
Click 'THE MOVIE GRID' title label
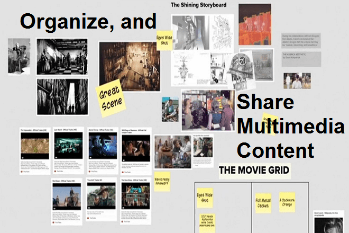254,171
